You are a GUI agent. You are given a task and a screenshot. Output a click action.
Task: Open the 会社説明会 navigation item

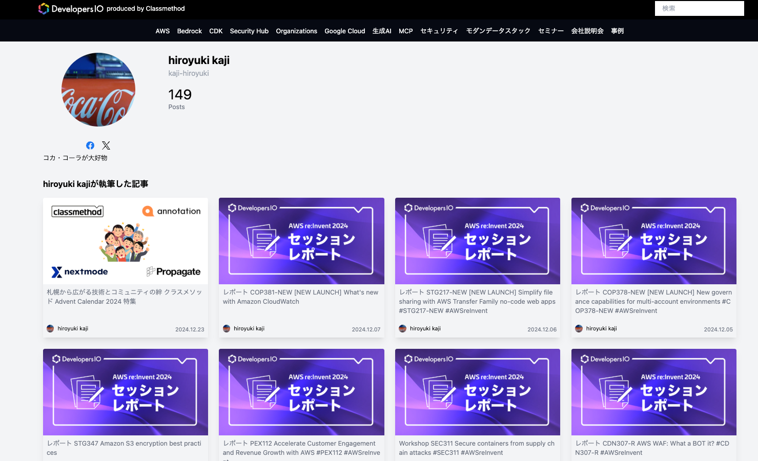click(587, 31)
